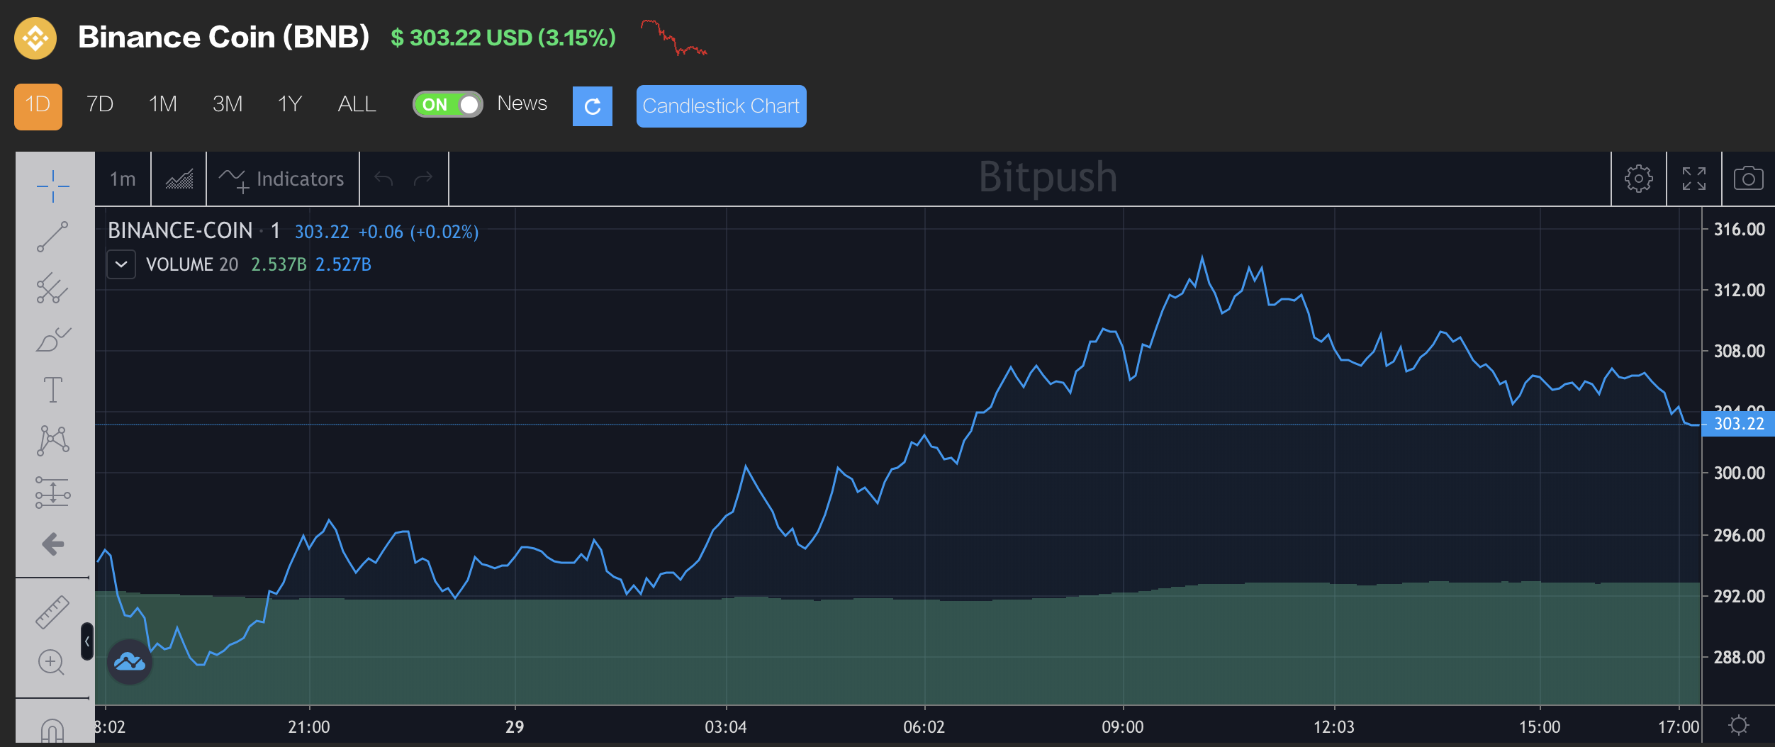
Task: Open the 1m interval dropdown
Action: (x=123, y=179)
